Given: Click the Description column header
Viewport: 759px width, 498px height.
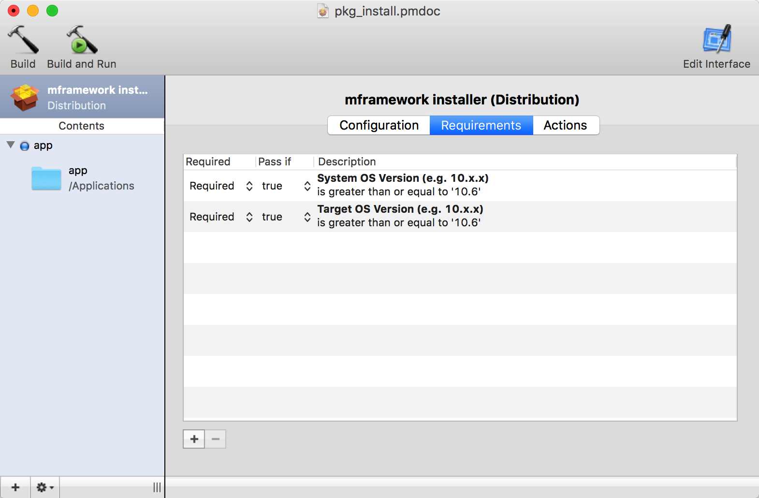Looking at the screenshot, I should click(347, 162).
